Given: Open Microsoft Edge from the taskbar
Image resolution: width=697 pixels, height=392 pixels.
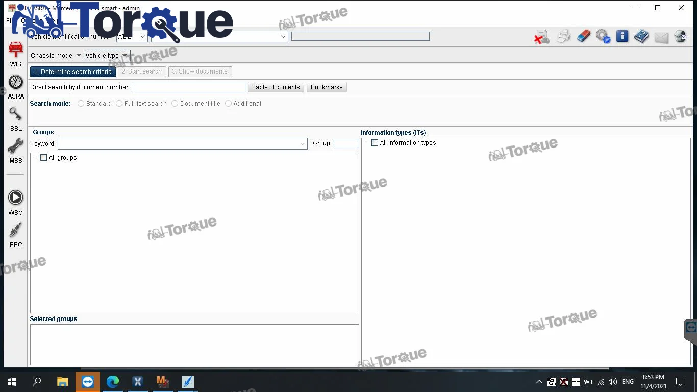Looking at the screenshot, I should tap(113, 381).
